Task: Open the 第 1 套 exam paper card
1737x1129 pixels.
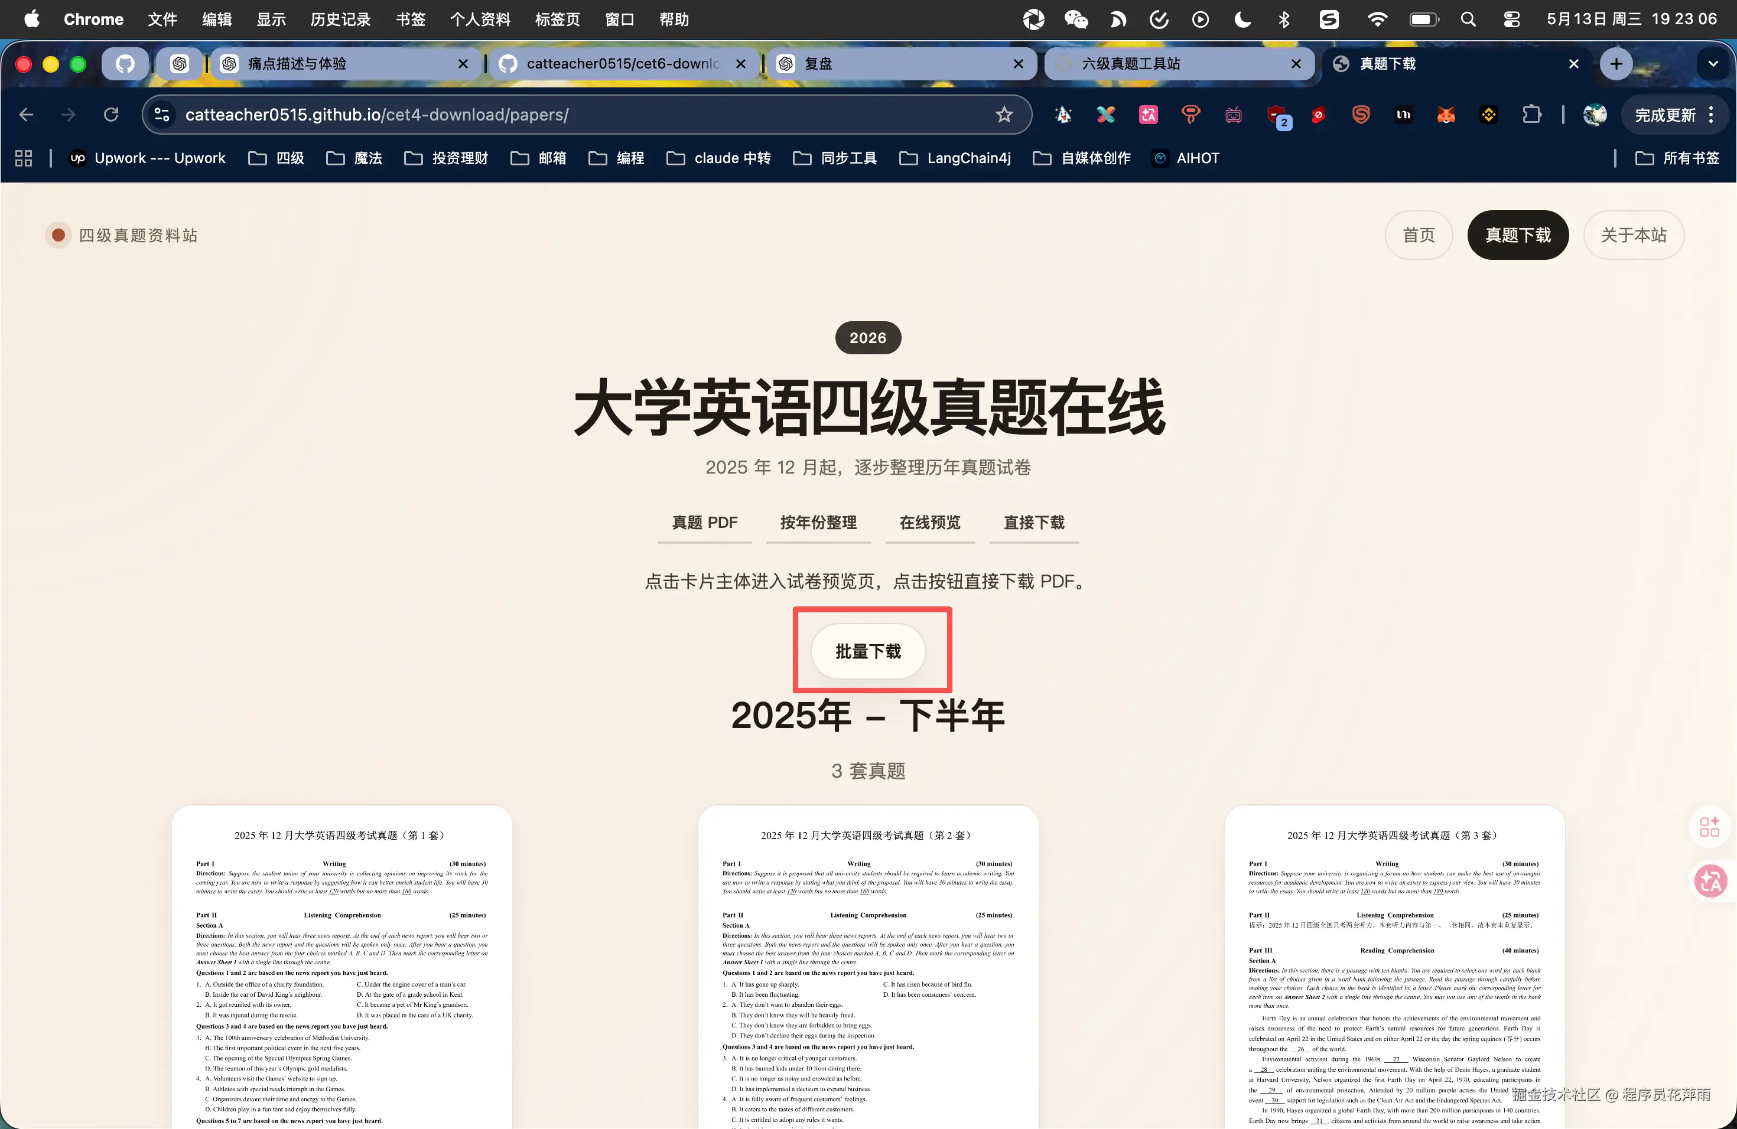Action: point(341,967)
